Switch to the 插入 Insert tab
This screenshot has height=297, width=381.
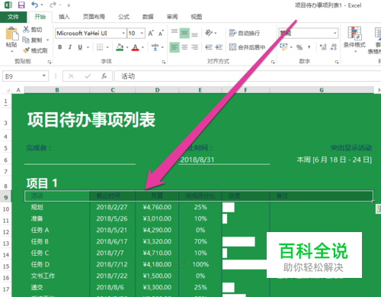click(64, 17)
